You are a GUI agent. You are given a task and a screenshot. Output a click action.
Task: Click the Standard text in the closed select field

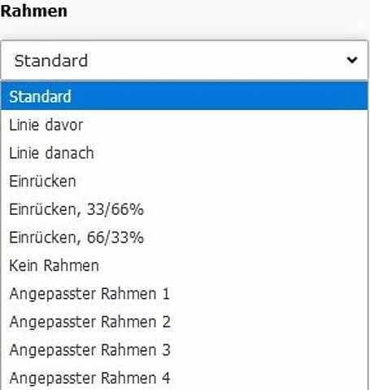[x=51, y=60]
